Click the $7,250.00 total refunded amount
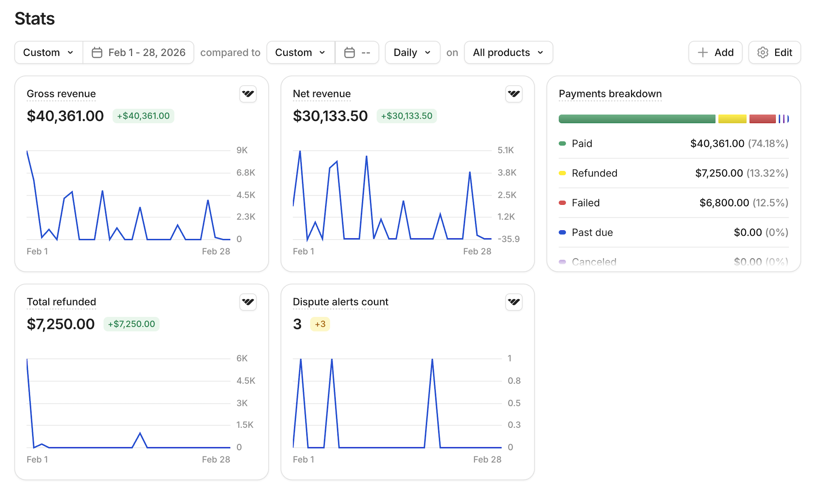Image resolution: width=821 pixels, height=490 pixels. 61,324
